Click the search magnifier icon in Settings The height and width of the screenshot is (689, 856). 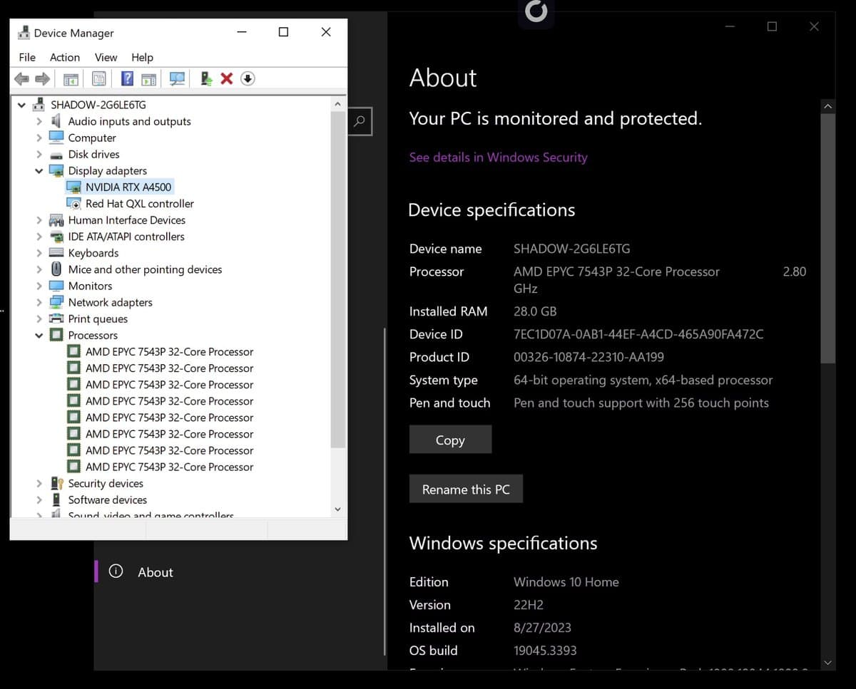click(360, 121)
